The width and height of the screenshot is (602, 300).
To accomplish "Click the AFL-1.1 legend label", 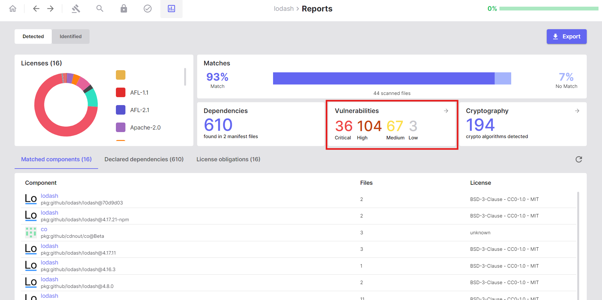I will coord(139,93).
